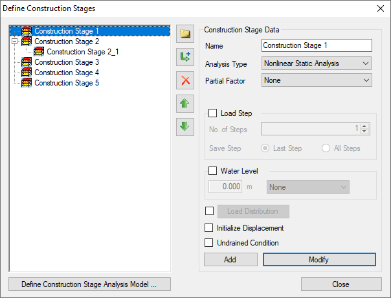Select the Last Step radio button
This screenshot has height=298, width=391.
(265, 148)
